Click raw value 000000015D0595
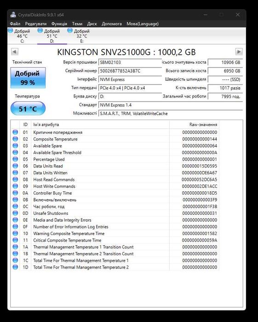The width and height of the screenshot is (258, 322). tap(199, 166)
